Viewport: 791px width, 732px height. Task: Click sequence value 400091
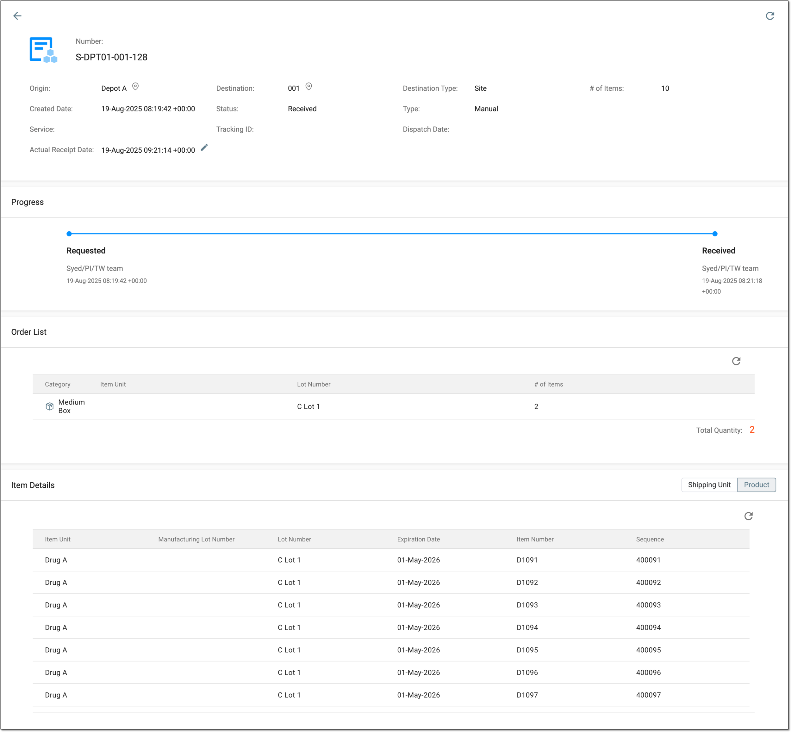(x=648, y=560)
